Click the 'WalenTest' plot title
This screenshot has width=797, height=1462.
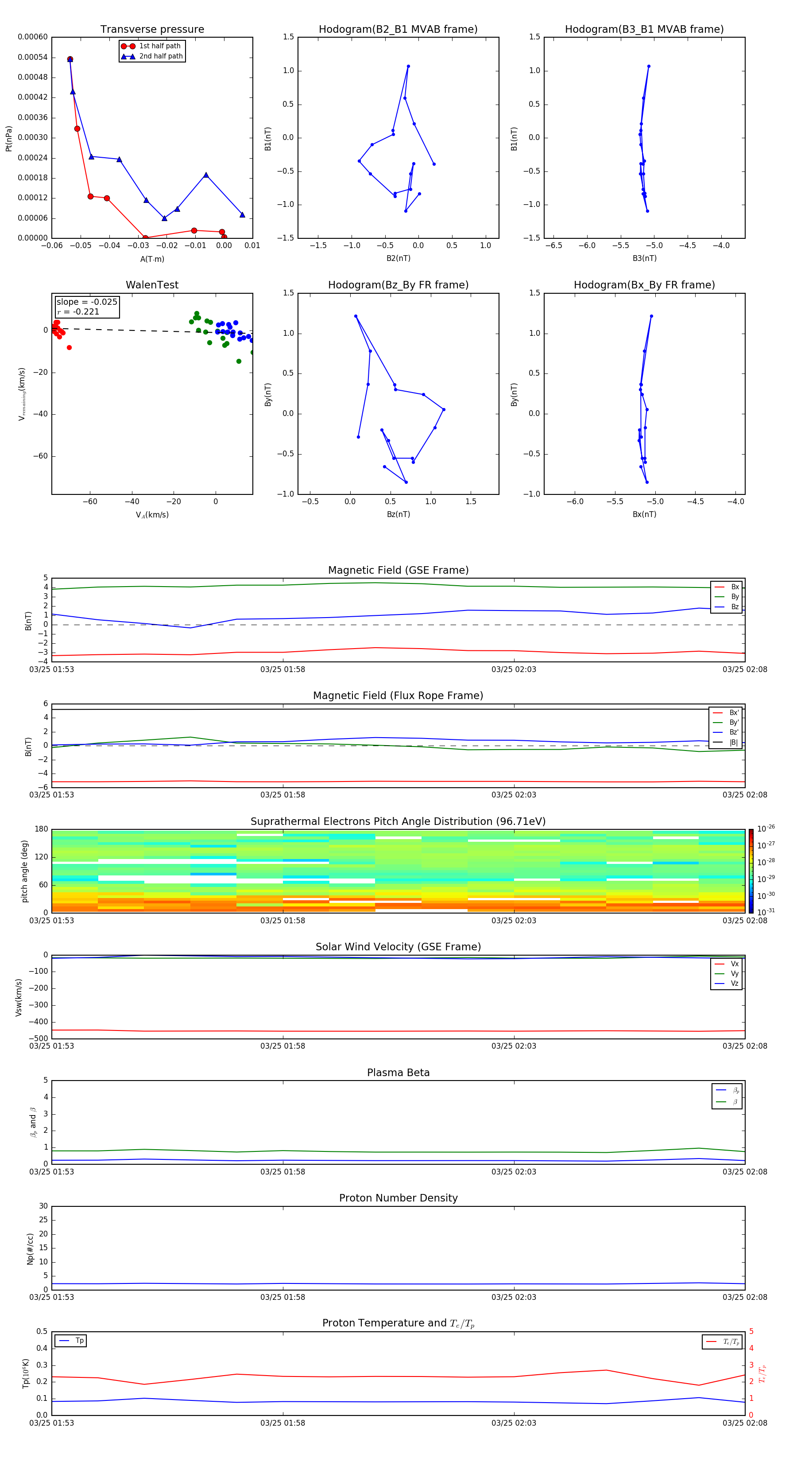click(152, 285)
